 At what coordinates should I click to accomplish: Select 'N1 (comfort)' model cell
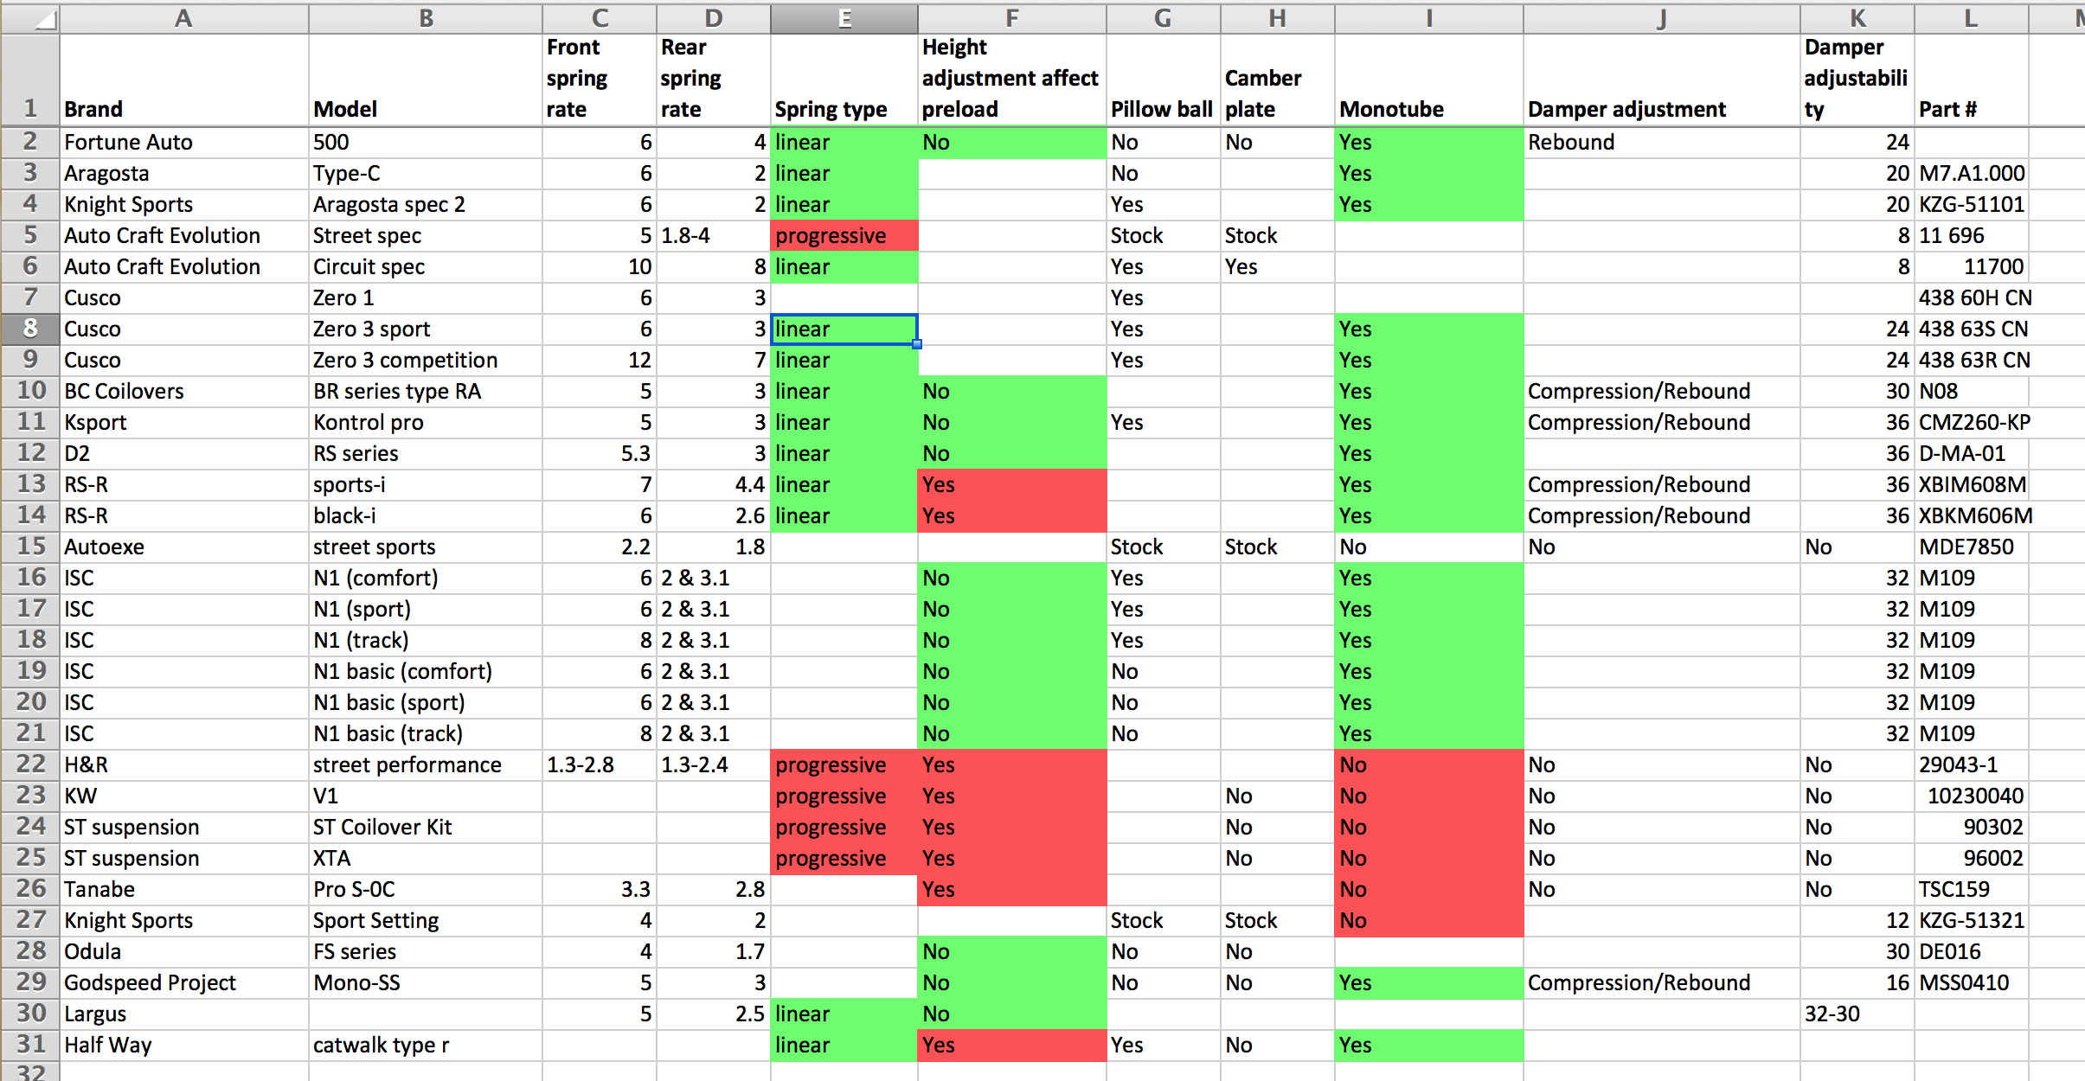pyautogui.click(x=426, y=578)
